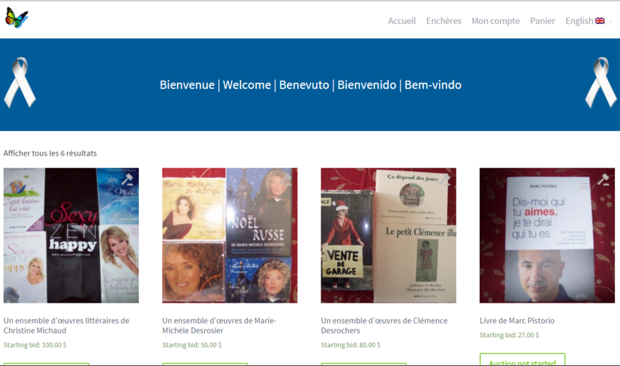
Task: Click gavel icon on Christine Michaud image
Action: tap(128, 179)
